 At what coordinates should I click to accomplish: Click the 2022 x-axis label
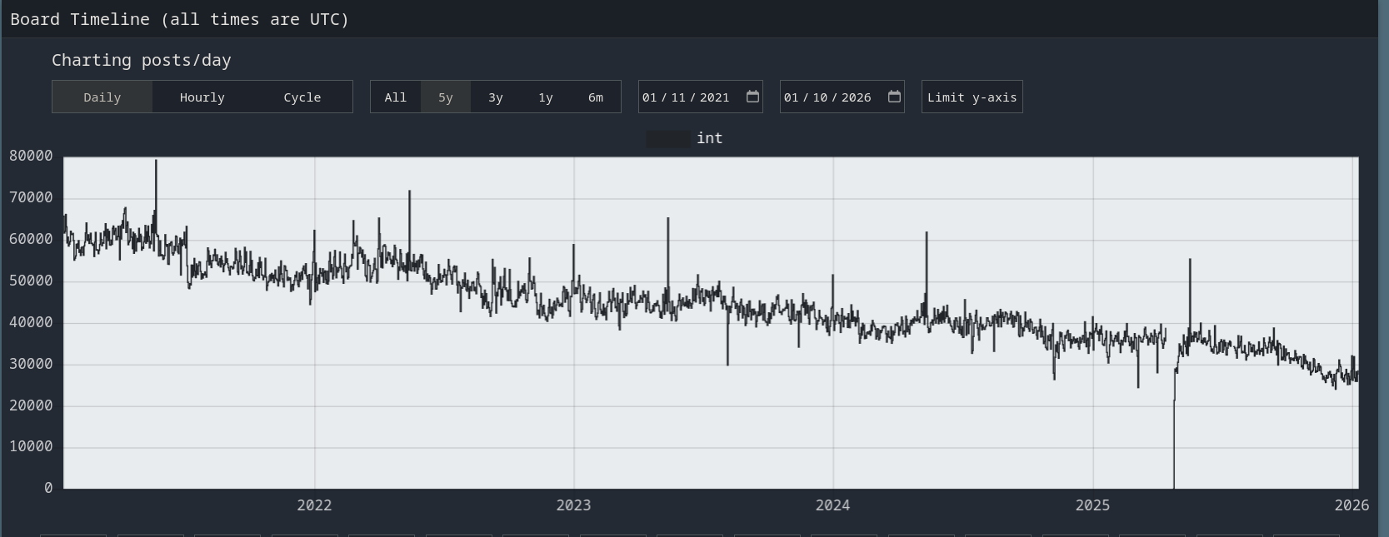point(314,505)
